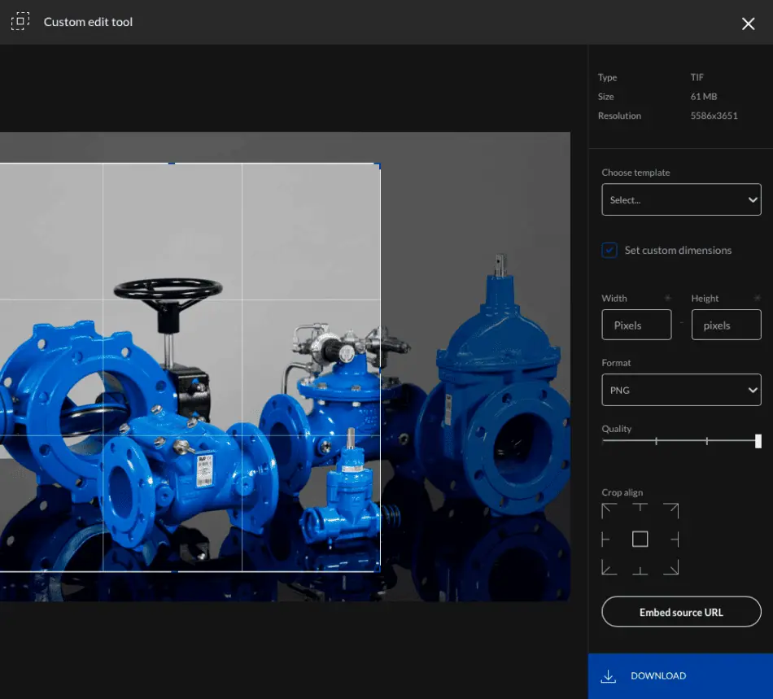Align crop to top-right corner

(670, 511)
